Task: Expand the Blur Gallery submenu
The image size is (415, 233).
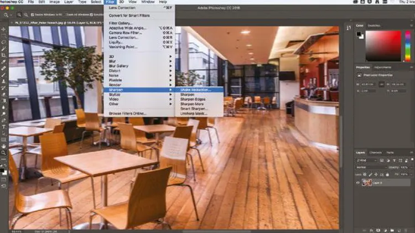Action: (x=139, y=66)
